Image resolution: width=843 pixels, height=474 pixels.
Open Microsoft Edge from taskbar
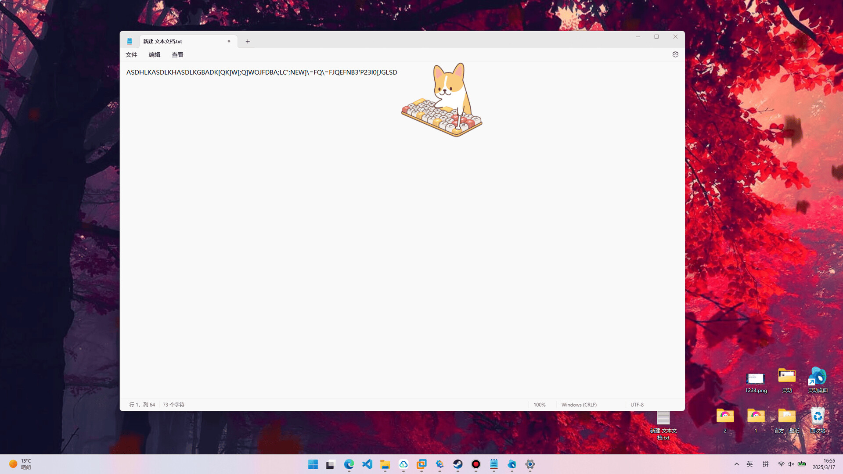click(349, 464)
